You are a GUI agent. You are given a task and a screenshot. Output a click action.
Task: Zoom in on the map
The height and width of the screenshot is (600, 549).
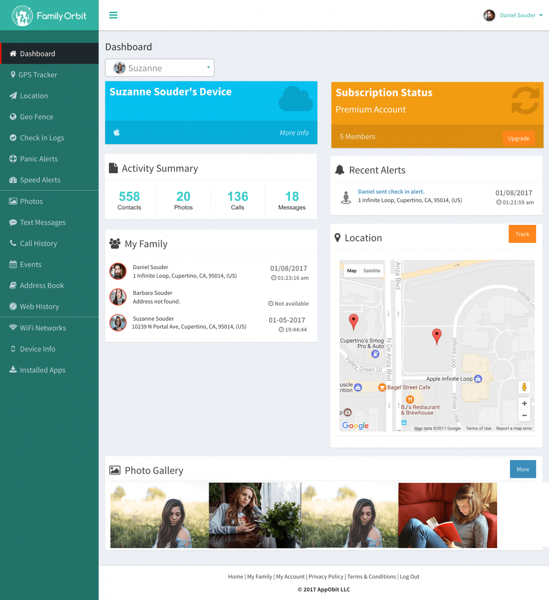[524, 404]
